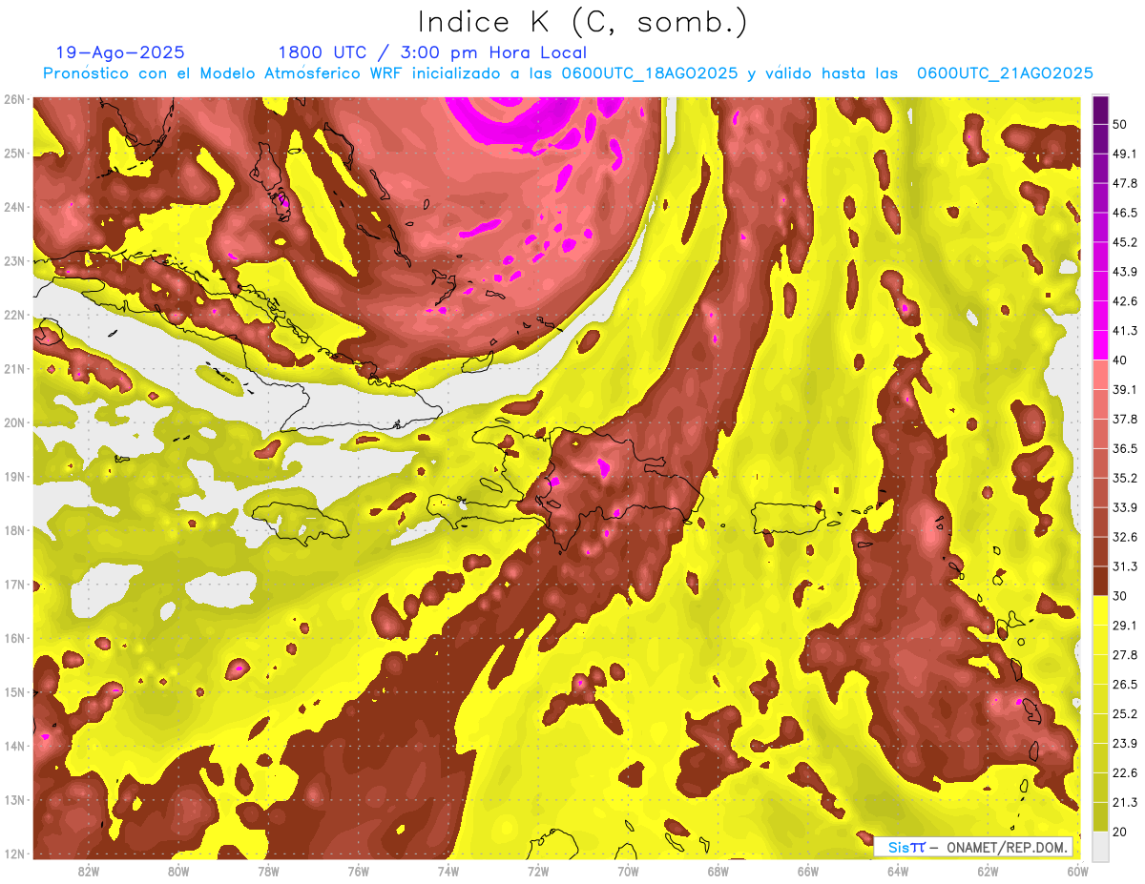Click the color bar value '39.1'

point(1124,389)
